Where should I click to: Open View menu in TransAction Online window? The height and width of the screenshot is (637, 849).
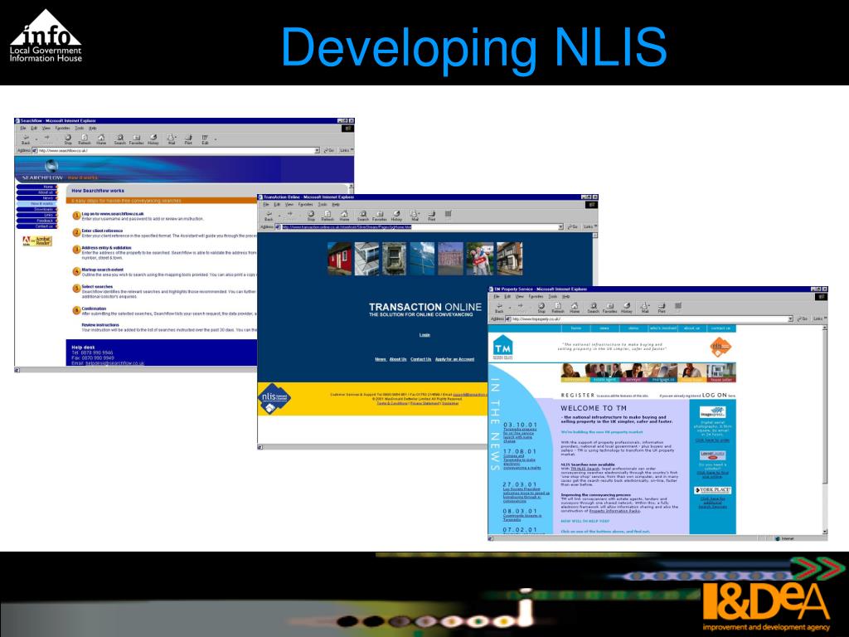pos(289,204)
